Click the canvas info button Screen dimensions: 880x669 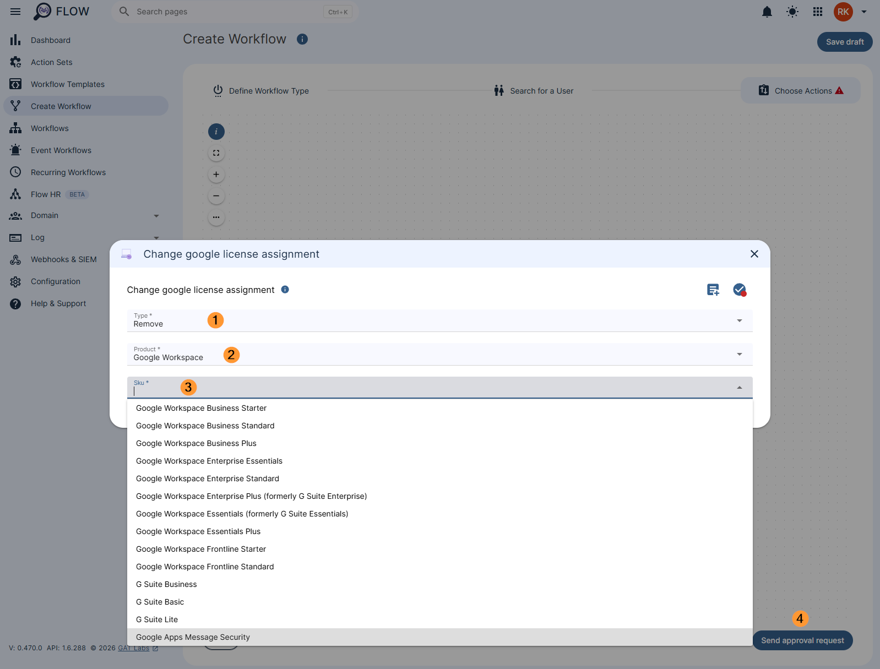[216, 132]
